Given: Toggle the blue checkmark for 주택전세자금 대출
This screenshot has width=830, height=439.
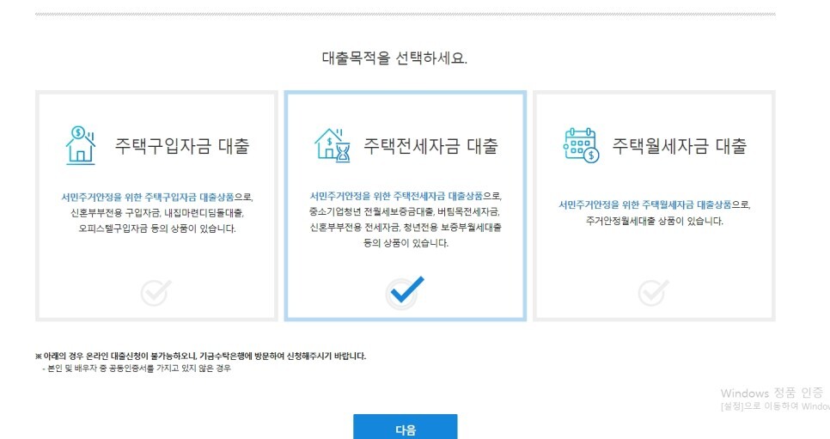Looking at the screenshot, I should click(405, 291).
